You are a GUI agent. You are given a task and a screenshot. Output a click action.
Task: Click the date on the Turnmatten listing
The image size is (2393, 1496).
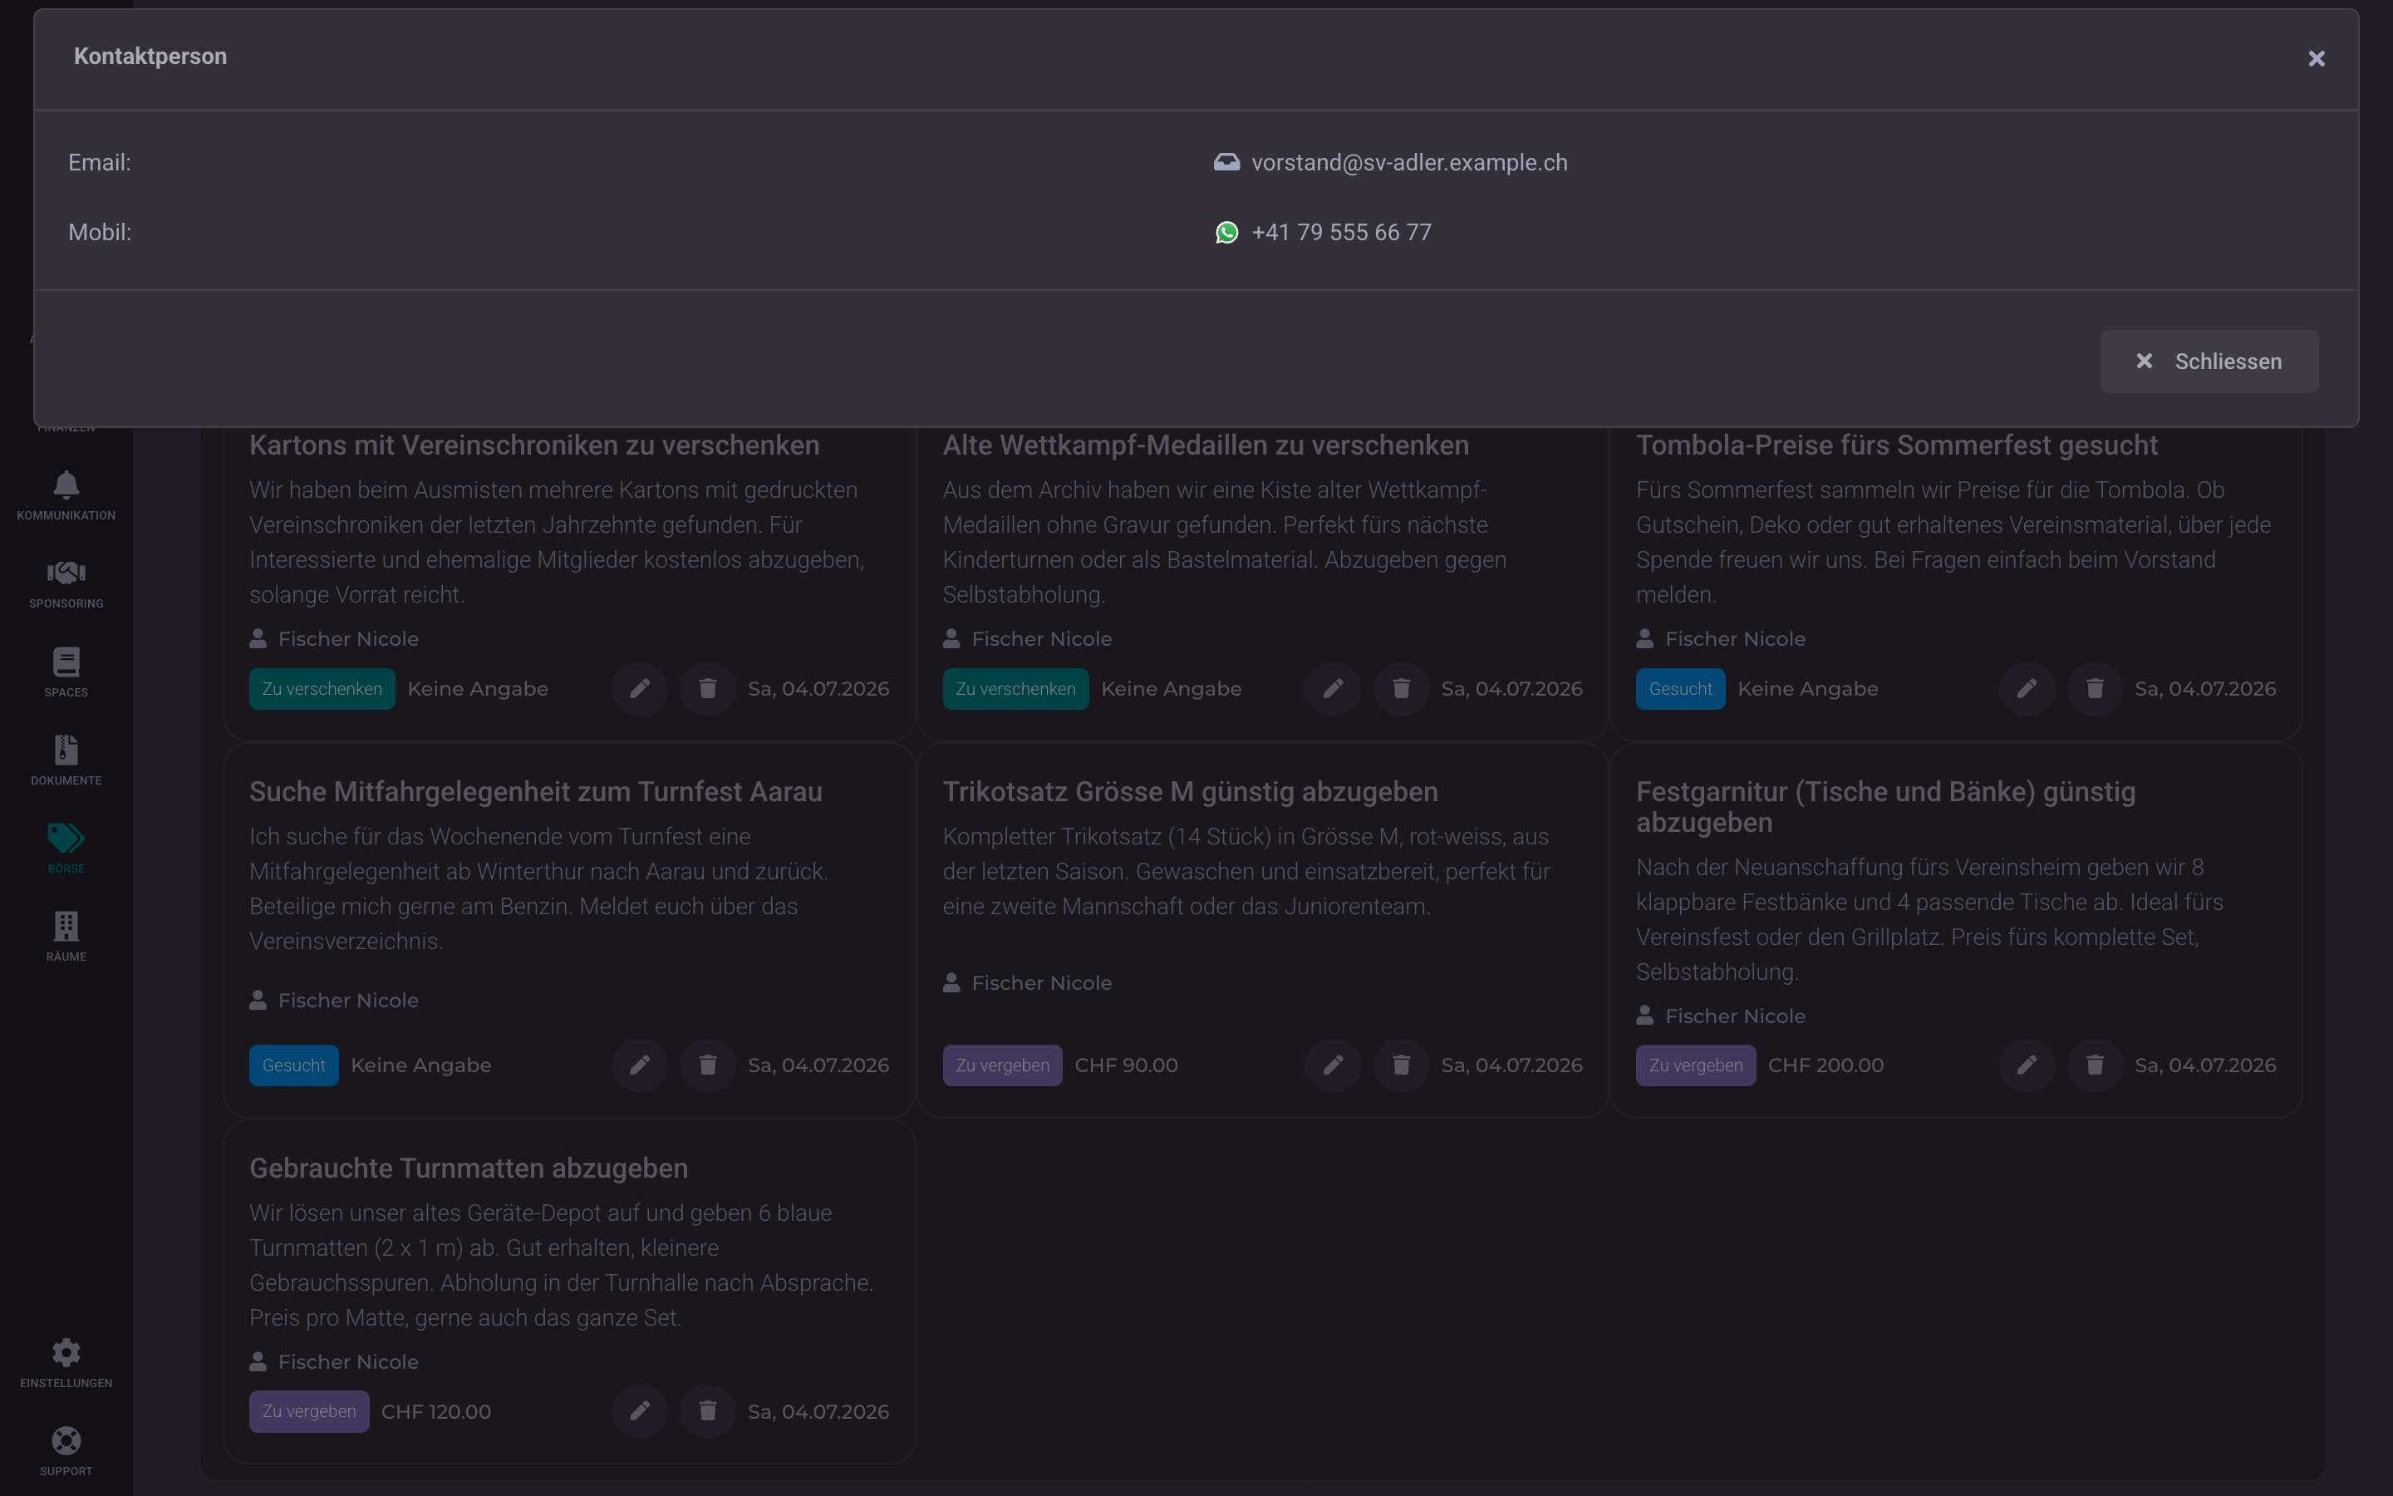[818, 1412]
